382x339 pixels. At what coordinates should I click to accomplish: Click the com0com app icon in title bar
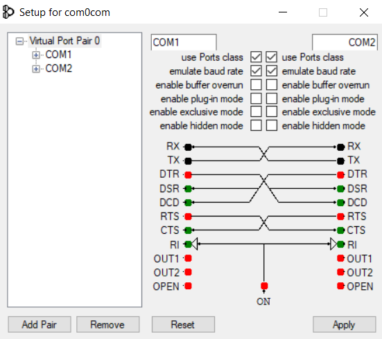tap(8, 12)
